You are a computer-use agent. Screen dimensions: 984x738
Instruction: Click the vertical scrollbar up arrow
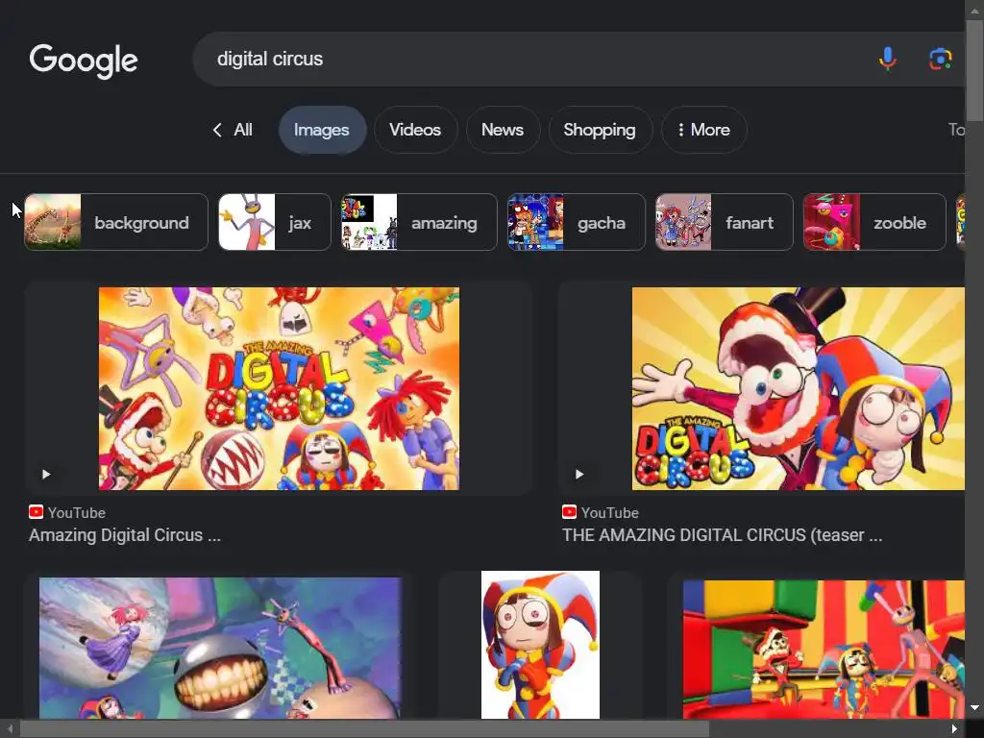tap(974, 10)
